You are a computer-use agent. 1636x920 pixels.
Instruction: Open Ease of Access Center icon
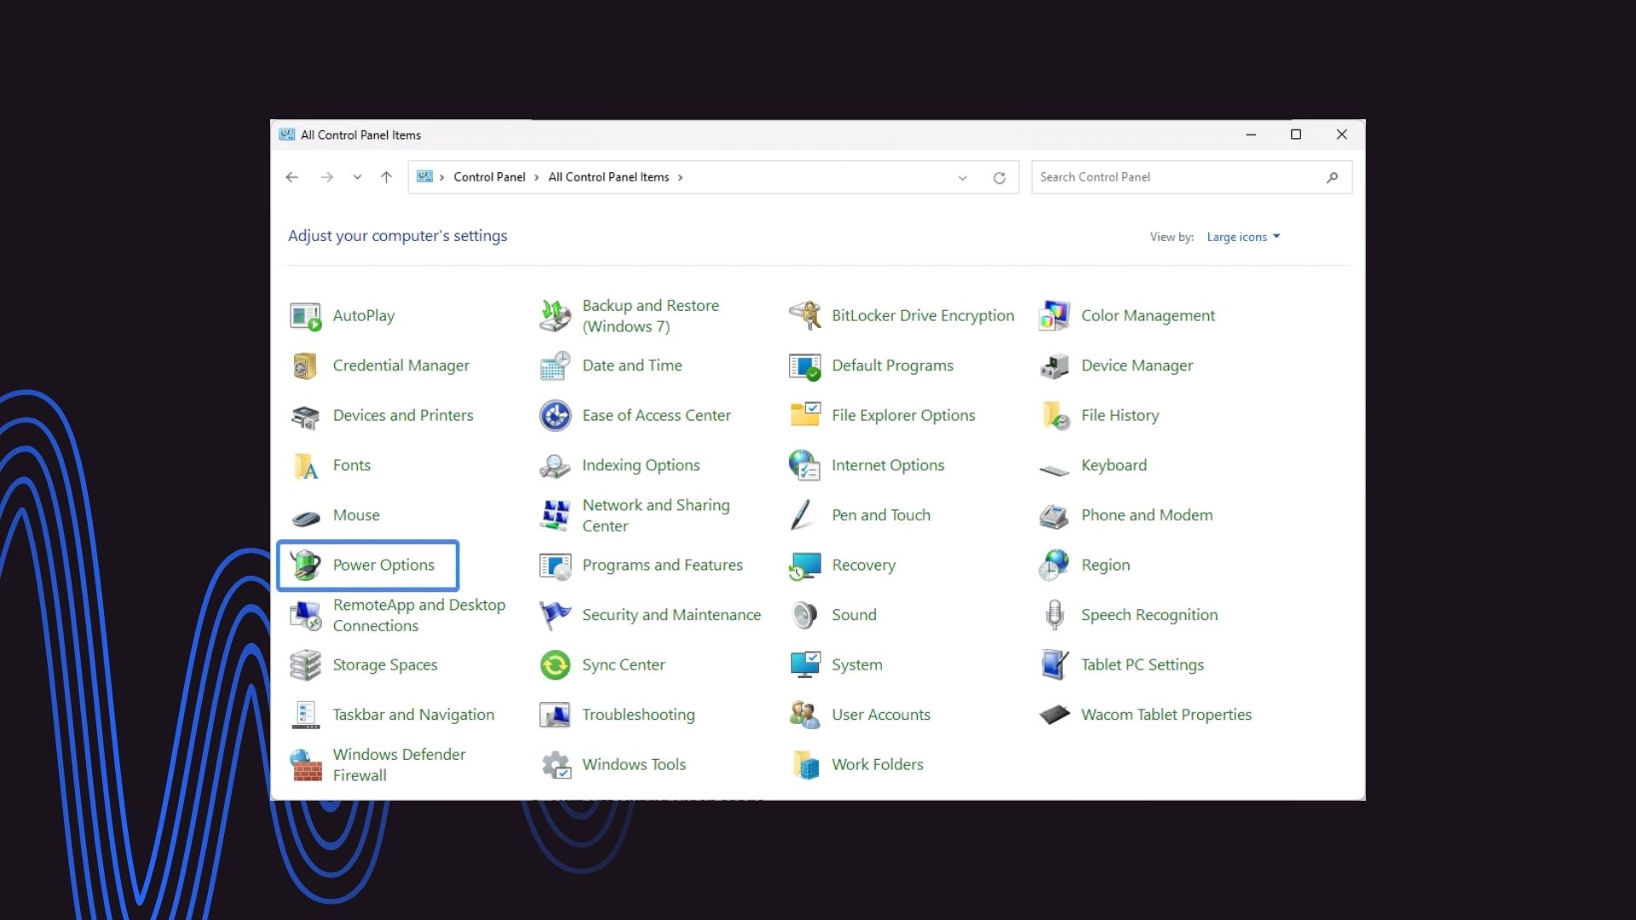click(555, 416)
